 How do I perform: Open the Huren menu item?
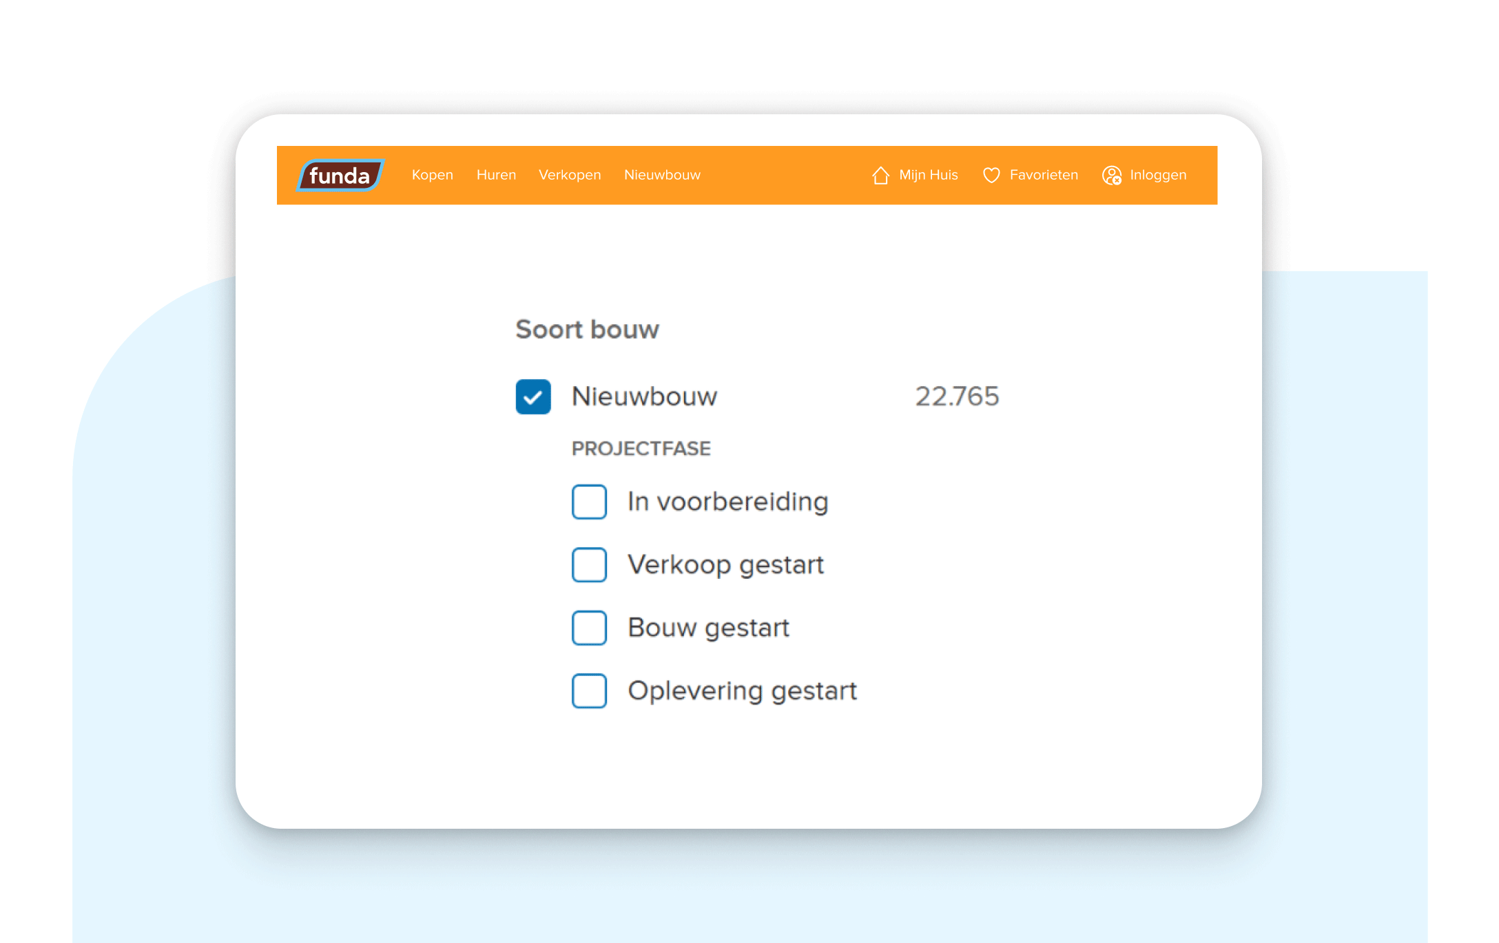coord(496,175)
